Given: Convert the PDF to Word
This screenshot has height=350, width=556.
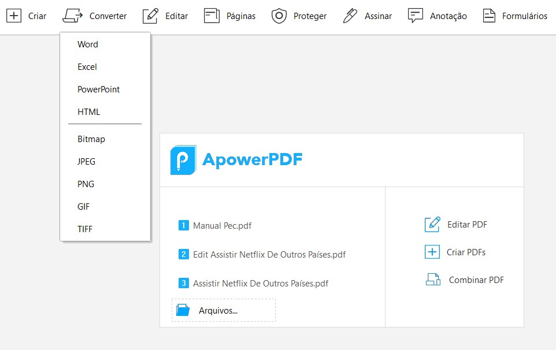Looking at the screenshot, I should click(87, 44).
